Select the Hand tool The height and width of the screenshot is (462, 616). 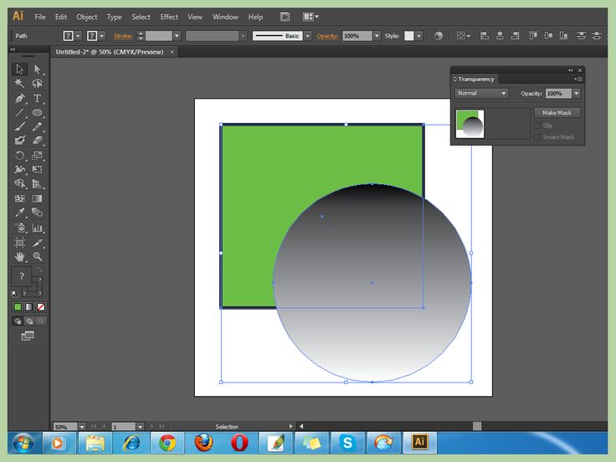pos(19,256)
